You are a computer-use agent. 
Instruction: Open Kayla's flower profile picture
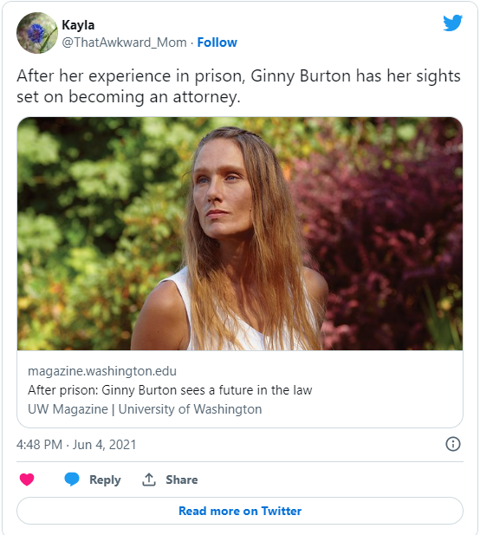(x=37, y=33)
